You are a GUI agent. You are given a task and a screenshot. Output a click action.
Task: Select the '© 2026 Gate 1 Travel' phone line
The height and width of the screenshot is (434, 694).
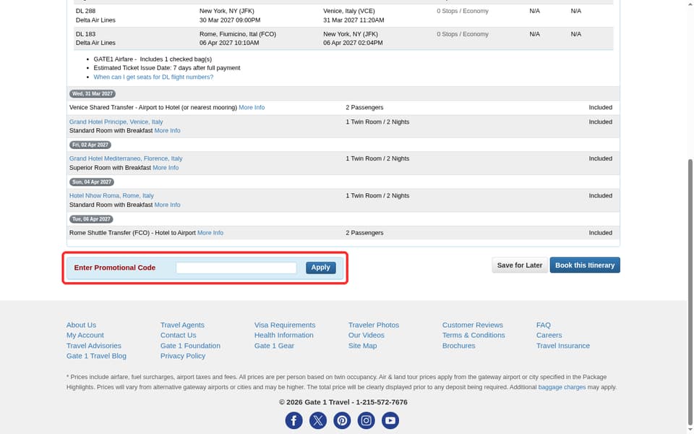[x=343, y=402]
